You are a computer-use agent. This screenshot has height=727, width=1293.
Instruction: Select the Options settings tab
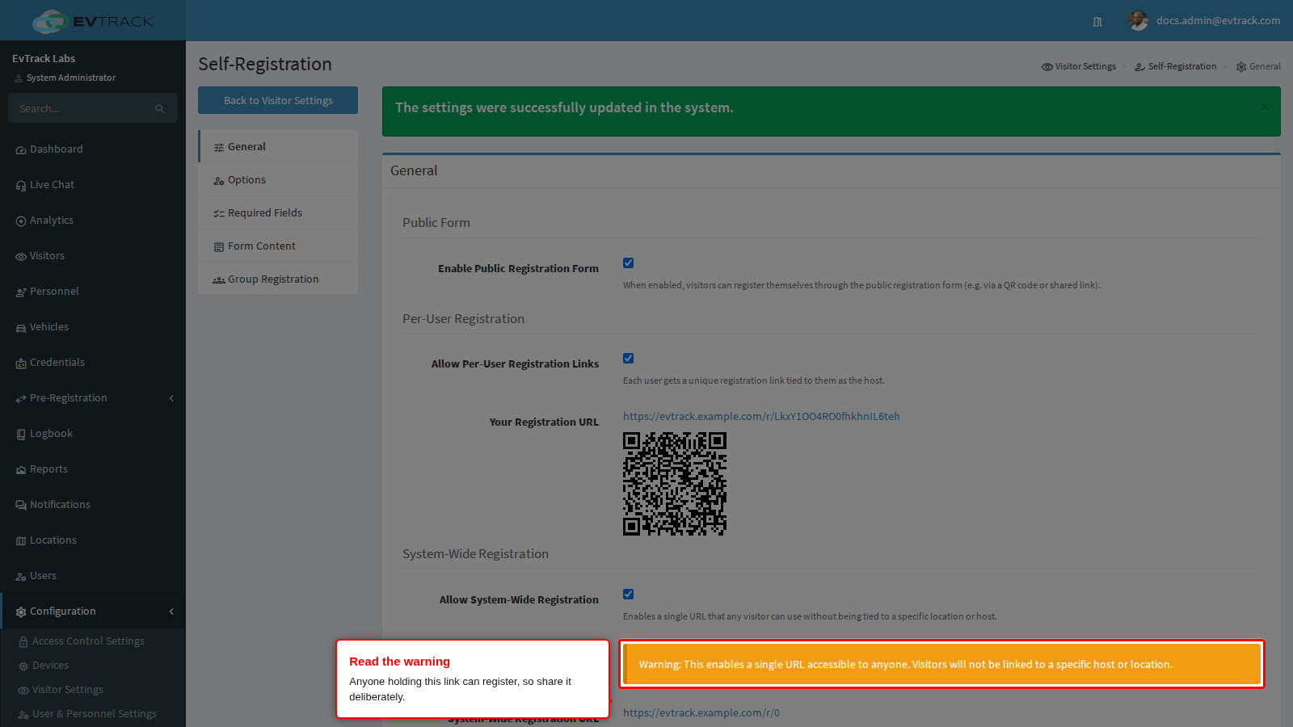[278, 180]
